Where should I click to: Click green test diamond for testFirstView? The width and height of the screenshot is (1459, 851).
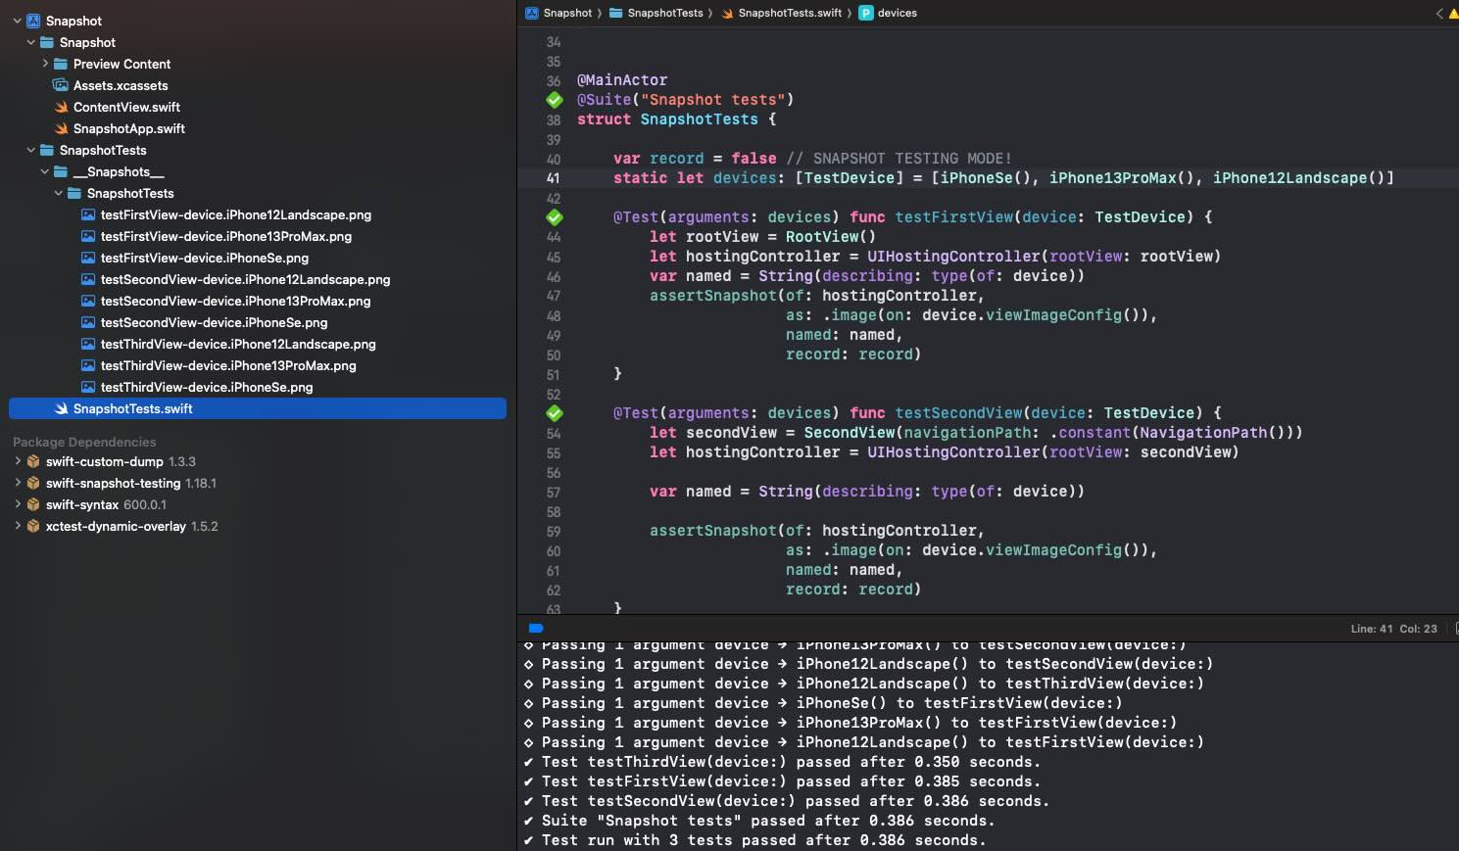click(555, 217)
